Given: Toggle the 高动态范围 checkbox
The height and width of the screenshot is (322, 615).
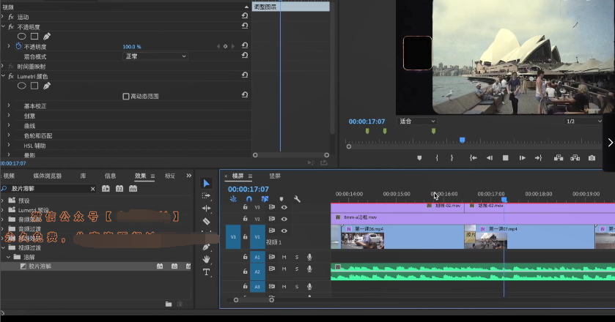Looking at the screenshot, I should click(x=126, y=96).
